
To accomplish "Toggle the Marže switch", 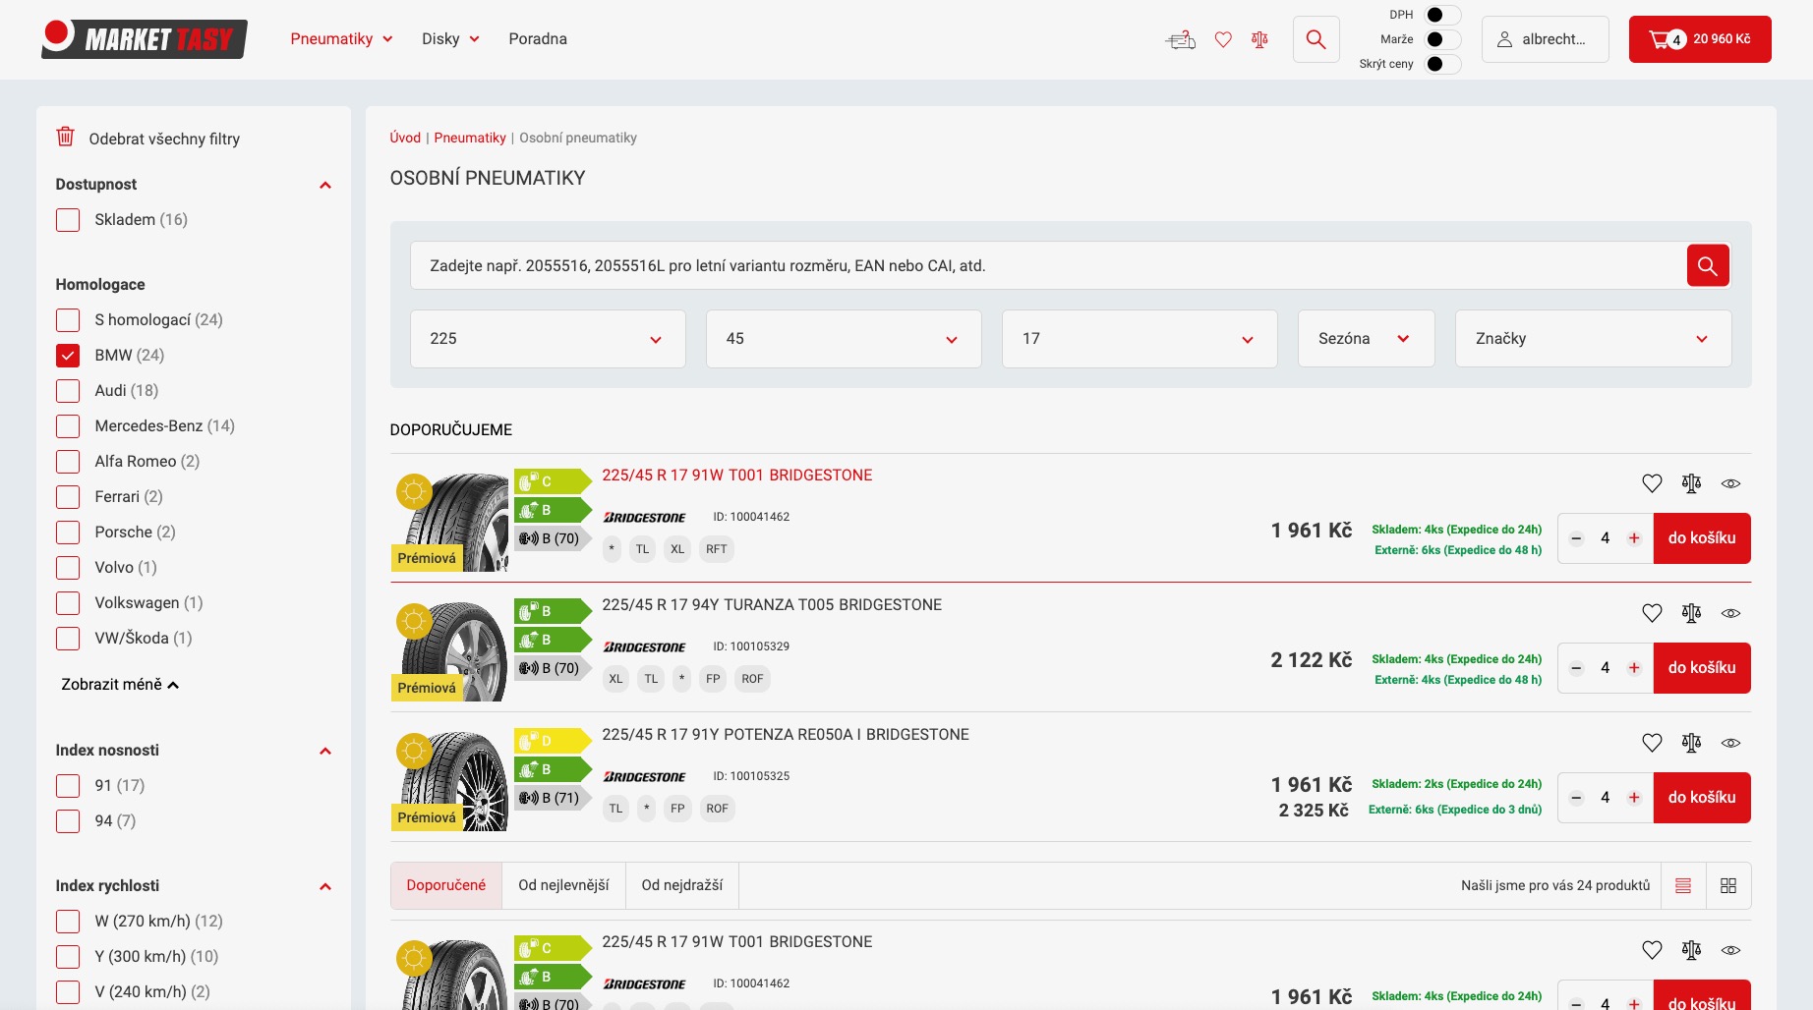I will [x=1442, y=39].
